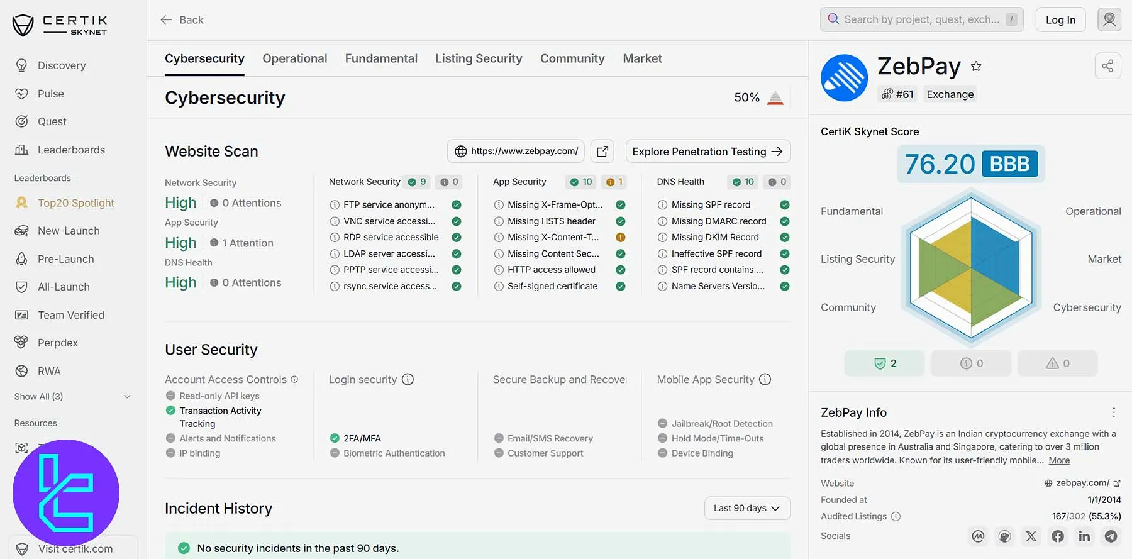
Task: Click the https://www.zebpay.com/ URL button
Action: (516, 151)
